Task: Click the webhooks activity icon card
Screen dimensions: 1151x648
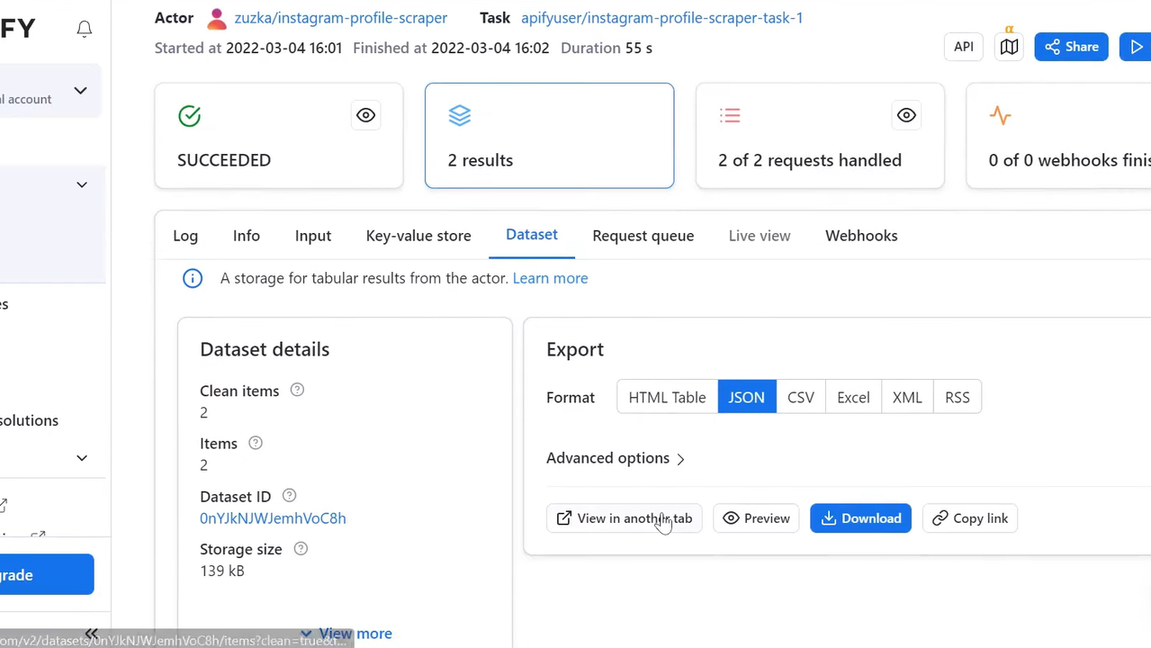Action: click(x=1000, y=115)
